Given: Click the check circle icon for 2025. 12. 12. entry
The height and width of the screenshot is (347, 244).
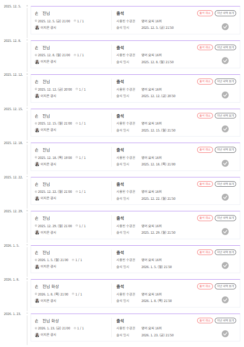Looking at the screenshot, I should pyautogui.click(x=225, y=95).
